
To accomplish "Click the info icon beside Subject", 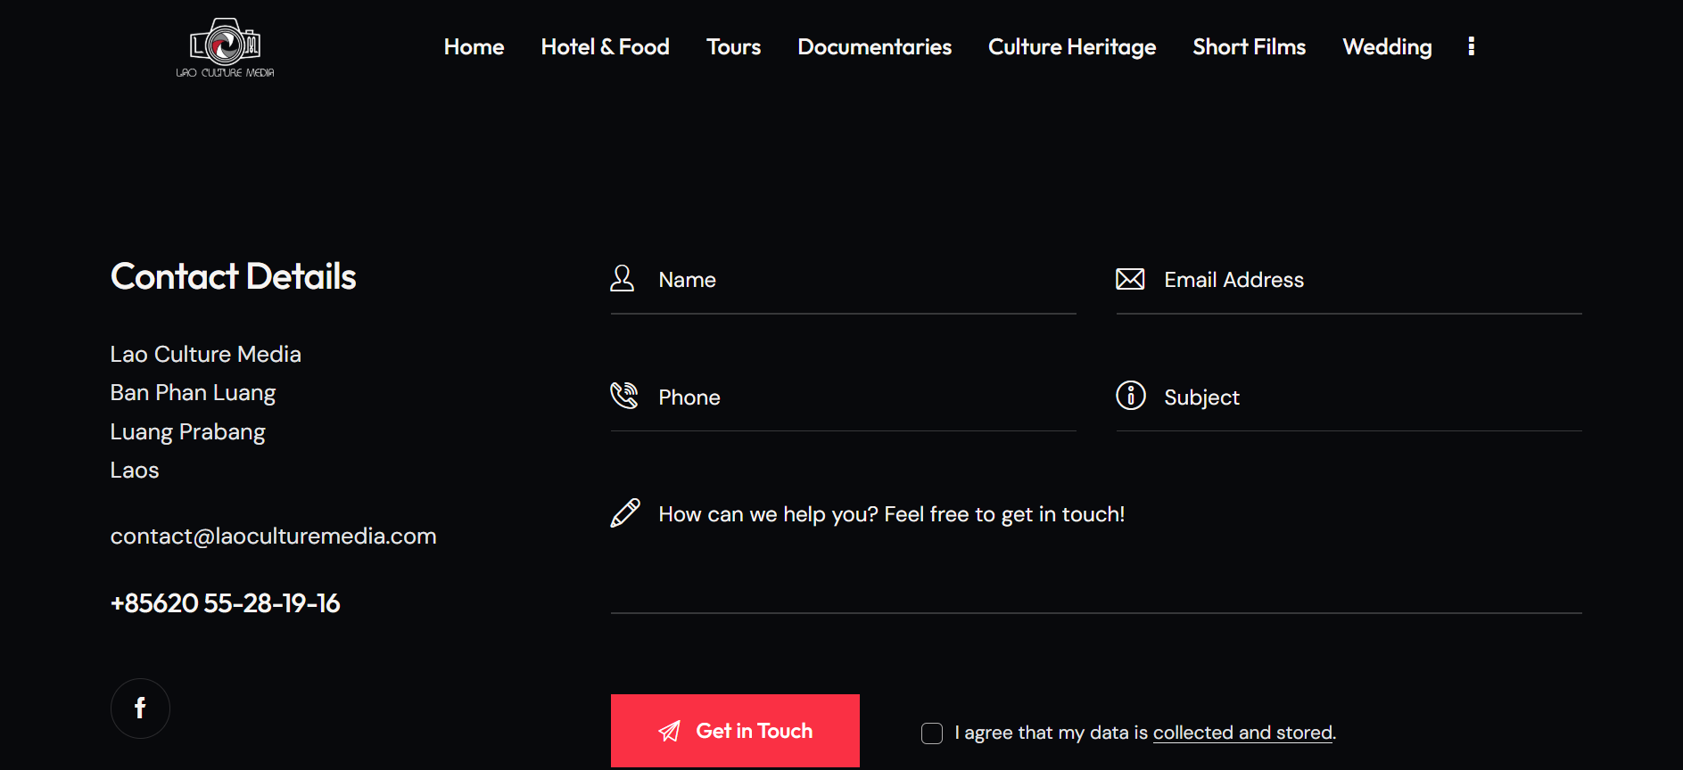I will (x=1130, y=395).
